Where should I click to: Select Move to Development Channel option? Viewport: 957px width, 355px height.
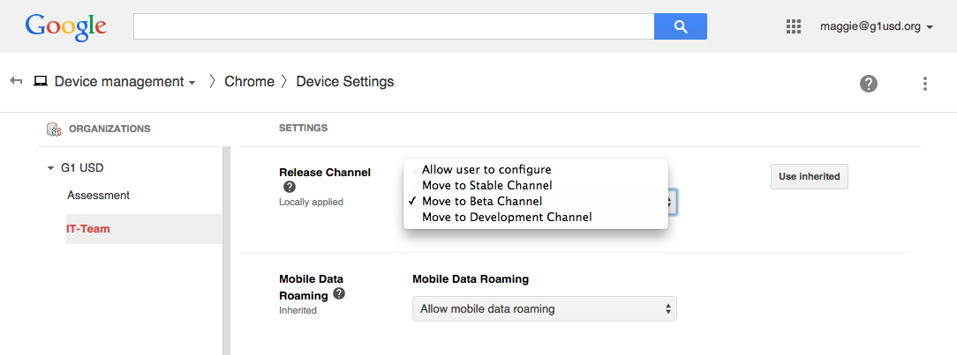coord(506,217)
